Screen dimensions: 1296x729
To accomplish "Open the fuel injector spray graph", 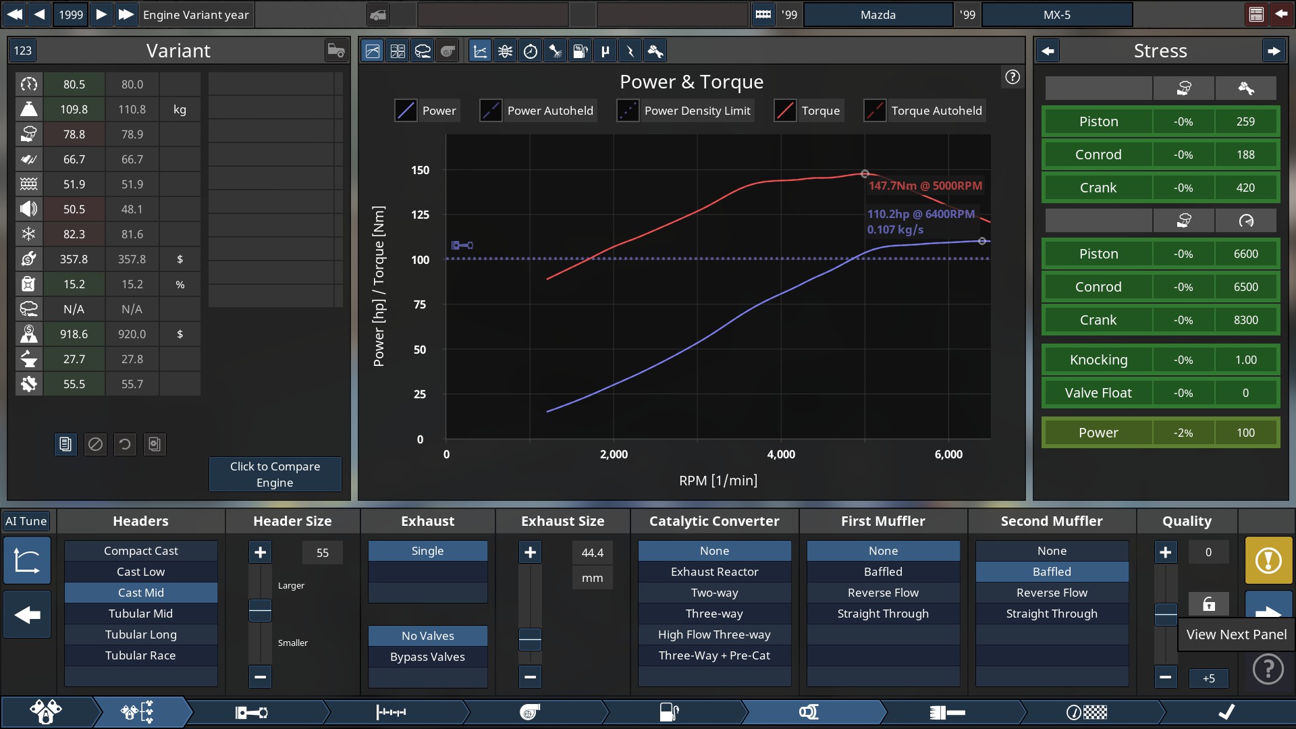I will pyautogui.click(x=555, y=51).
